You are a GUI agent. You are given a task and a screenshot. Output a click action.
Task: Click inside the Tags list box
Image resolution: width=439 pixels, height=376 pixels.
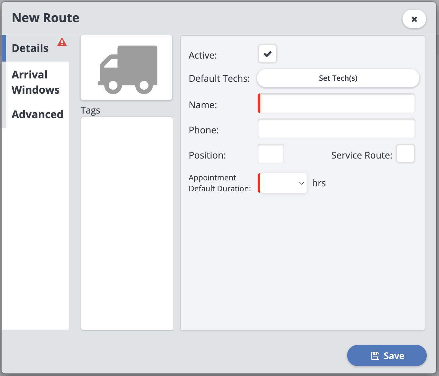pos(127,223)
